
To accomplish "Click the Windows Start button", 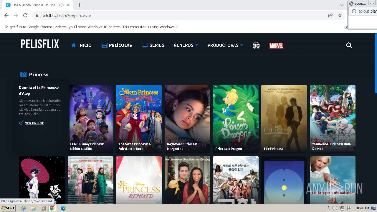I will coord(8,208).
